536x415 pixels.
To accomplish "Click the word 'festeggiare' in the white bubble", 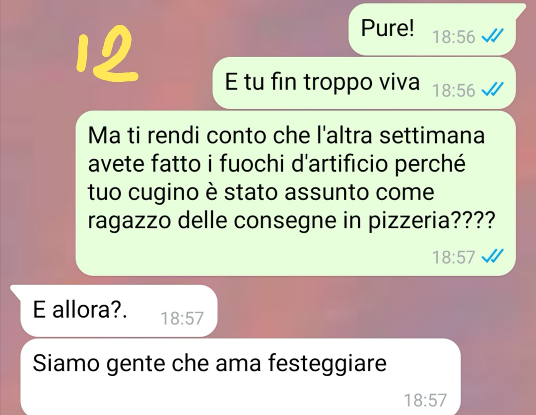I will (327, 364).
